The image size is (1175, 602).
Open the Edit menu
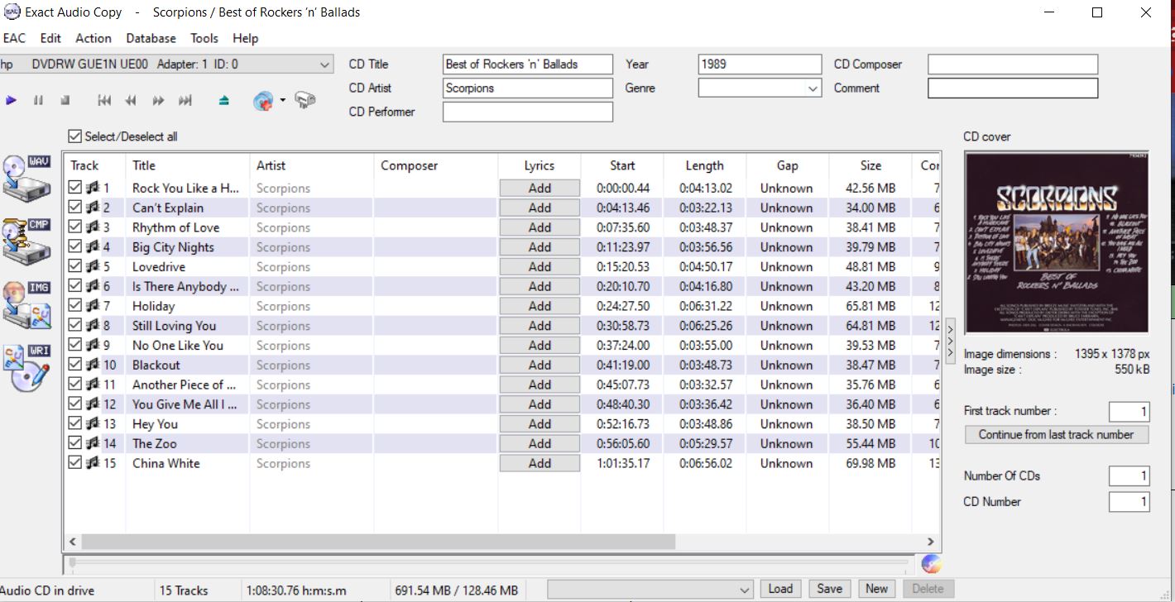(x=50, y=38)
